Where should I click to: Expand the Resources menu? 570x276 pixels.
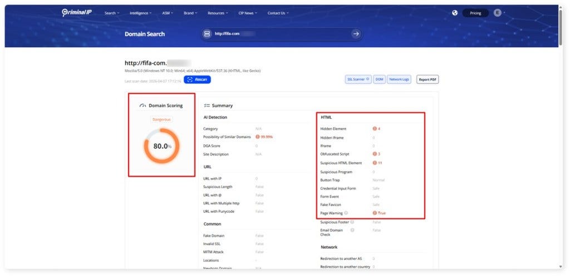coord(218,13)
